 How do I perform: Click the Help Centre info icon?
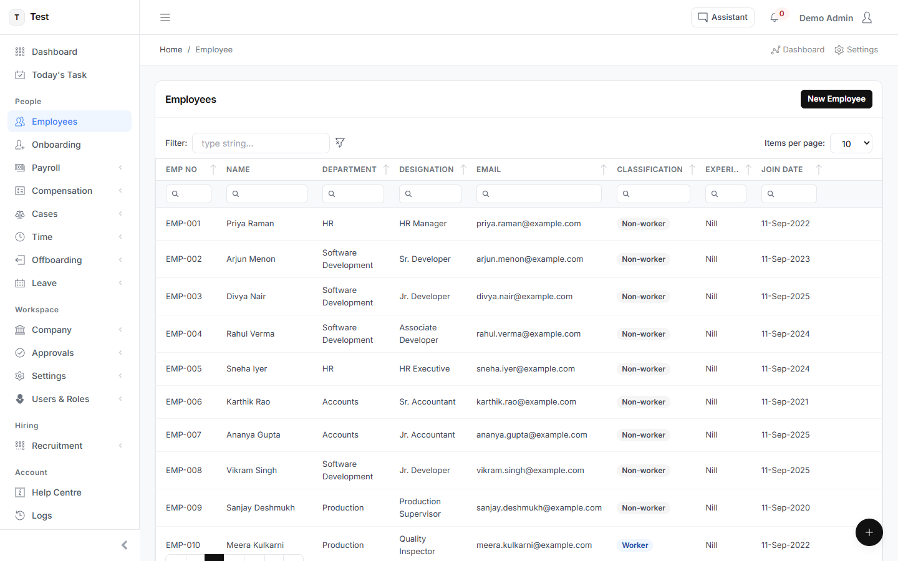pos(20,492)
